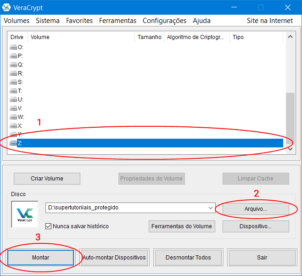This screenshot has height=276, width=302.
Task: Select the O: drive icon
Action: (13, 47)
